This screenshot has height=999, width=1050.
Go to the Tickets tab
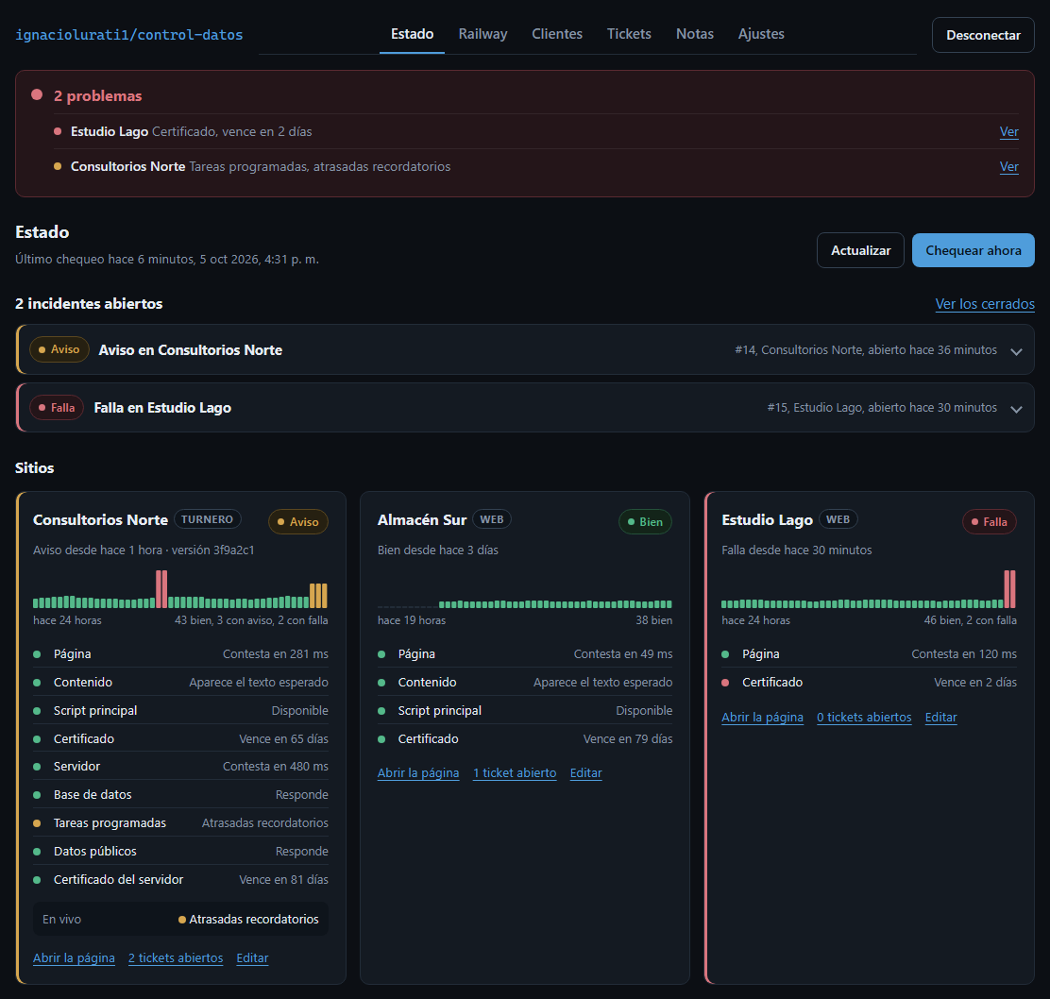click(x=629, y=34)
